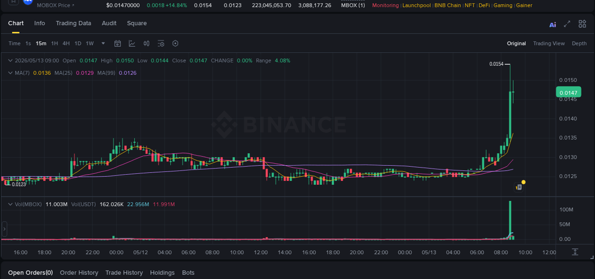This screenshot has height=279, width=595.
Task: Switch to Trading View chart mode
Action: click(x=549, y=43)
